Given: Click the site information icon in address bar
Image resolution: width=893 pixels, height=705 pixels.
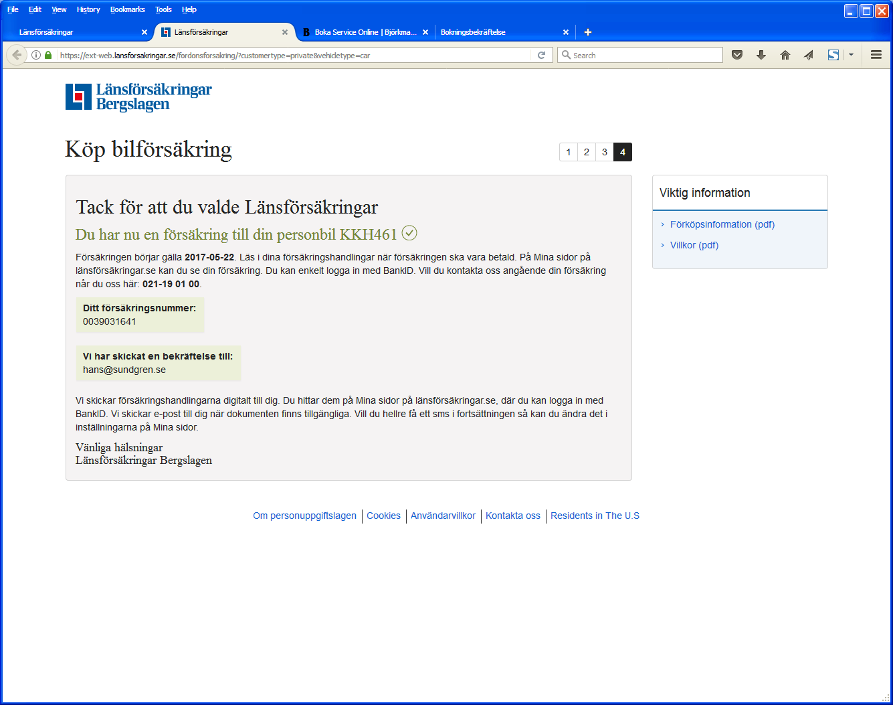Looking at the screenshot, I should (x=36, y=55).
